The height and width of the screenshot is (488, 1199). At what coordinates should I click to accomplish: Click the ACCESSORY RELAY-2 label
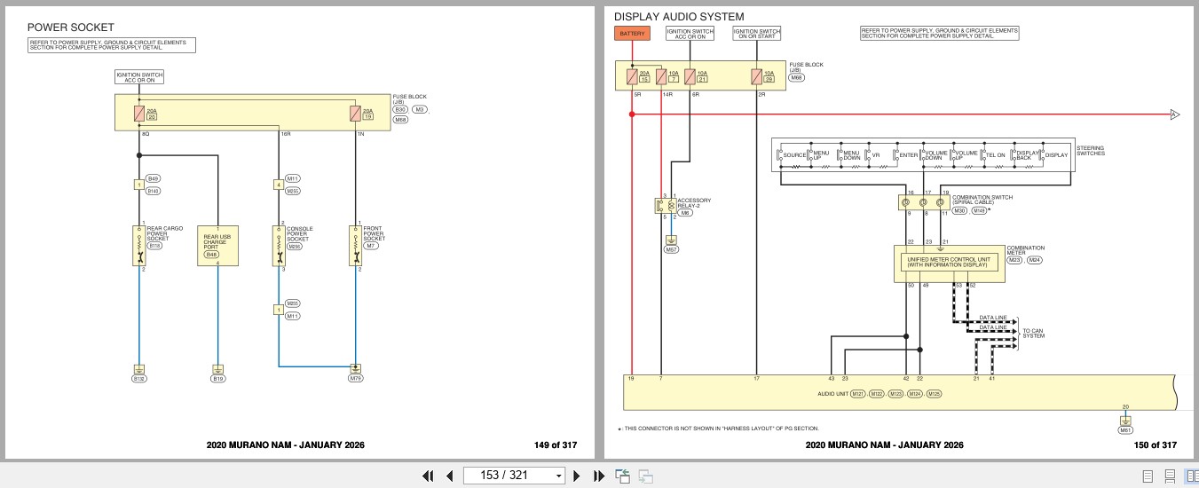(694, 203)
